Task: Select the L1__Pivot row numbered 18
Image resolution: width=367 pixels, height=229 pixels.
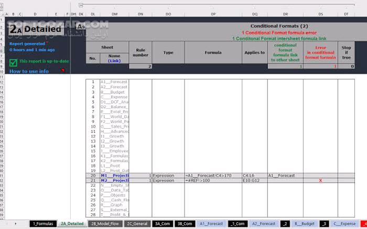Action: click(114, 166)
